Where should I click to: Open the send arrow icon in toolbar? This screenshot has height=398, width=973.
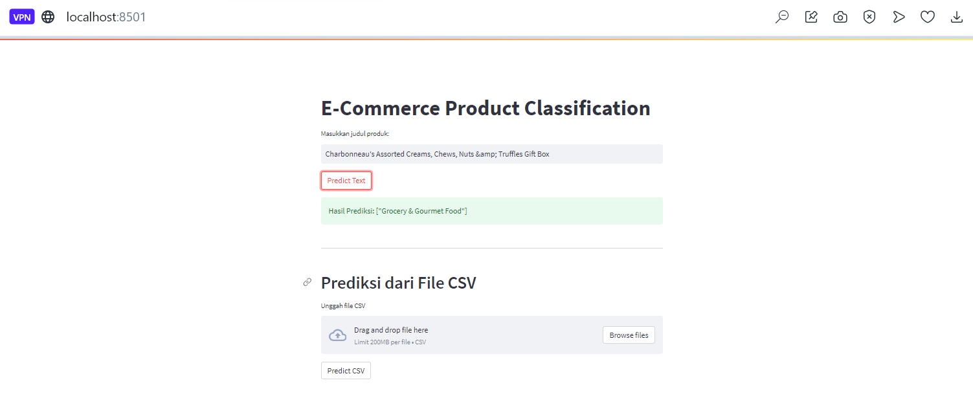pyautogui.click(x=899, y=17)
